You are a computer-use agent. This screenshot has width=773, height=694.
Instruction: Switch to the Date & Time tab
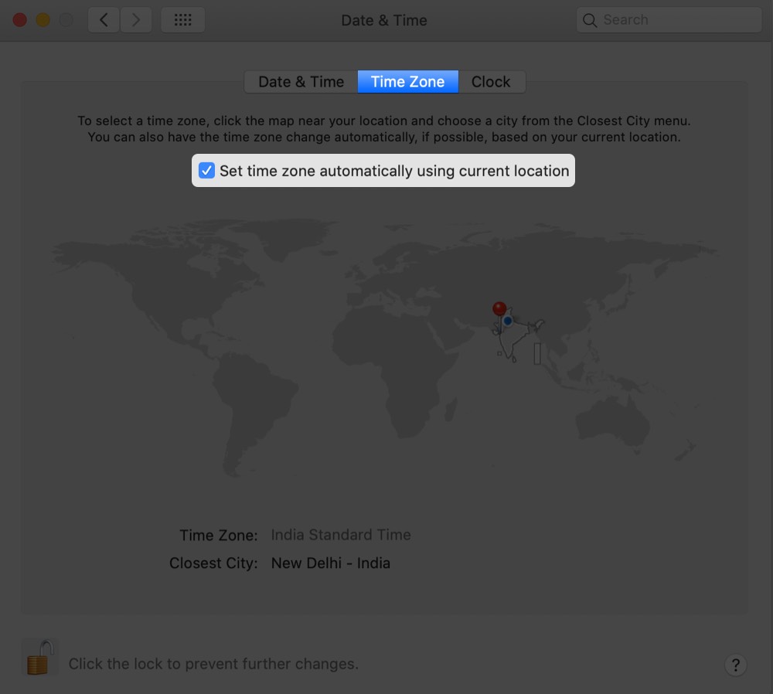[x=300, y=81]
